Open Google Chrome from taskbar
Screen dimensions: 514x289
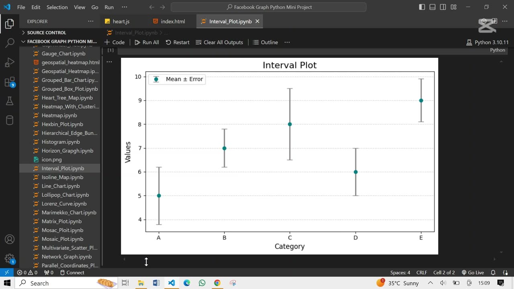coord(217,283)
